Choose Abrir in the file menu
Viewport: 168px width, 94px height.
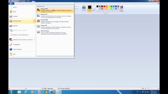point(22,12)
